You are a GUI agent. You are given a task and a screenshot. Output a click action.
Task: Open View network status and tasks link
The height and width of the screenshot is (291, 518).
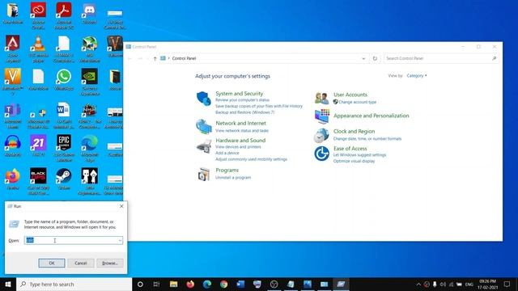(x=242, y=131)
